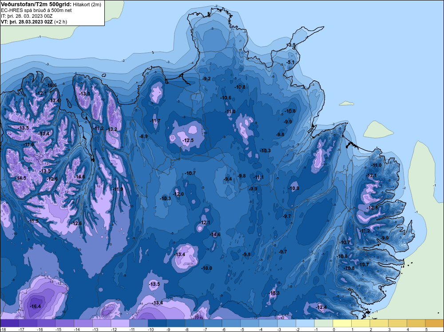Click the -12.4 temperature value
The width and height of the screenshot is (444, 332).
pyautogui.click(x=321, y=307)
